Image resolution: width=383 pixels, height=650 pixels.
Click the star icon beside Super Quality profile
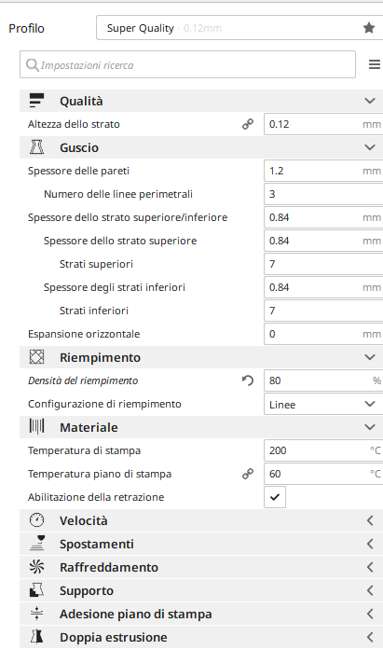click(x=368, y=28)
